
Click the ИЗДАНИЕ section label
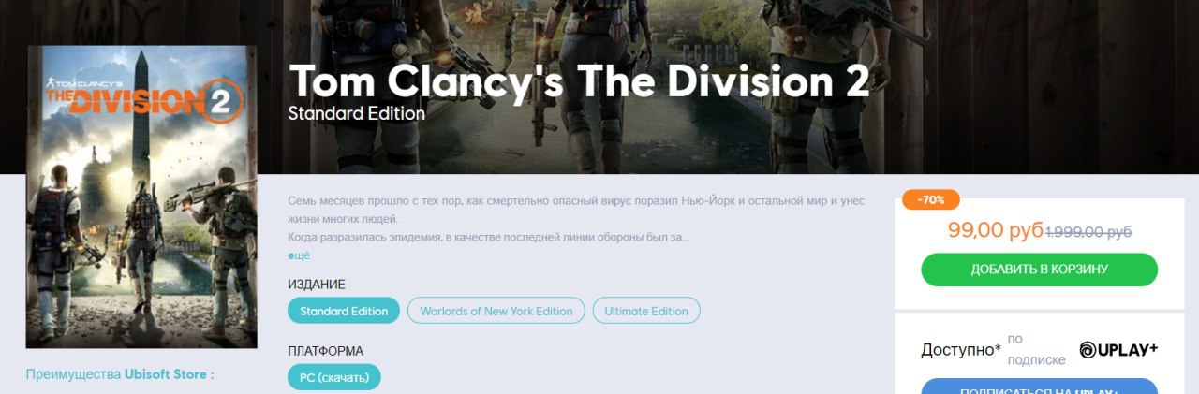(317, 285)
